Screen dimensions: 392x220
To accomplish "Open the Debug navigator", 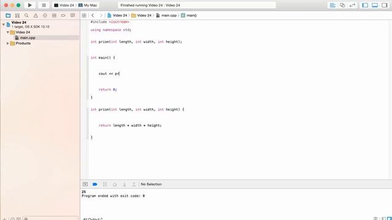I will click(x=54, y=15).
